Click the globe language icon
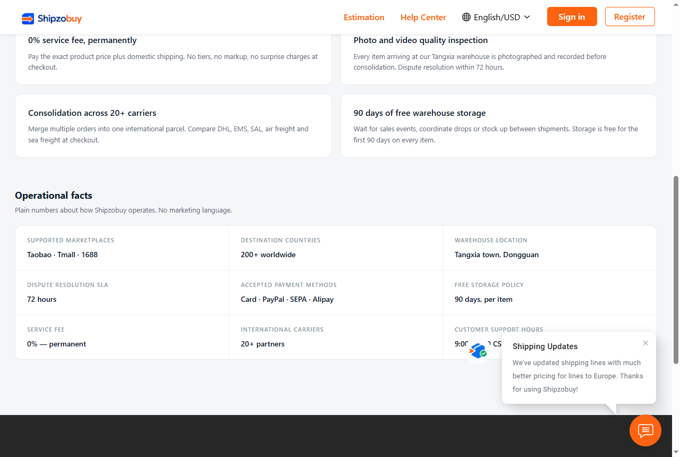This screenshot has width=680, height=457. pyautogui.click(x=466, y=17)
